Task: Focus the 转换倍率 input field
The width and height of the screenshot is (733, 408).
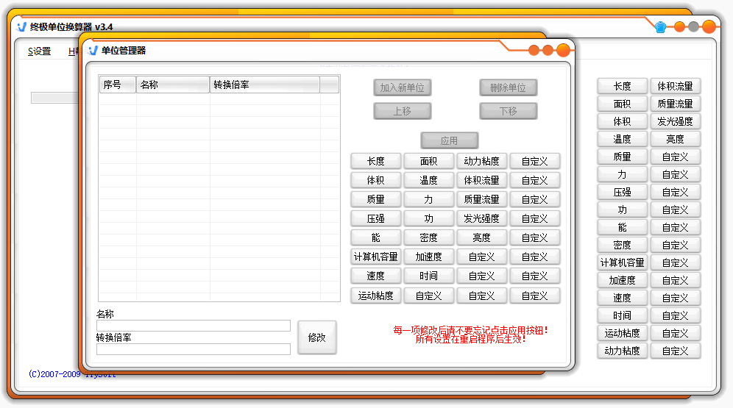Action: click(194, 349)
